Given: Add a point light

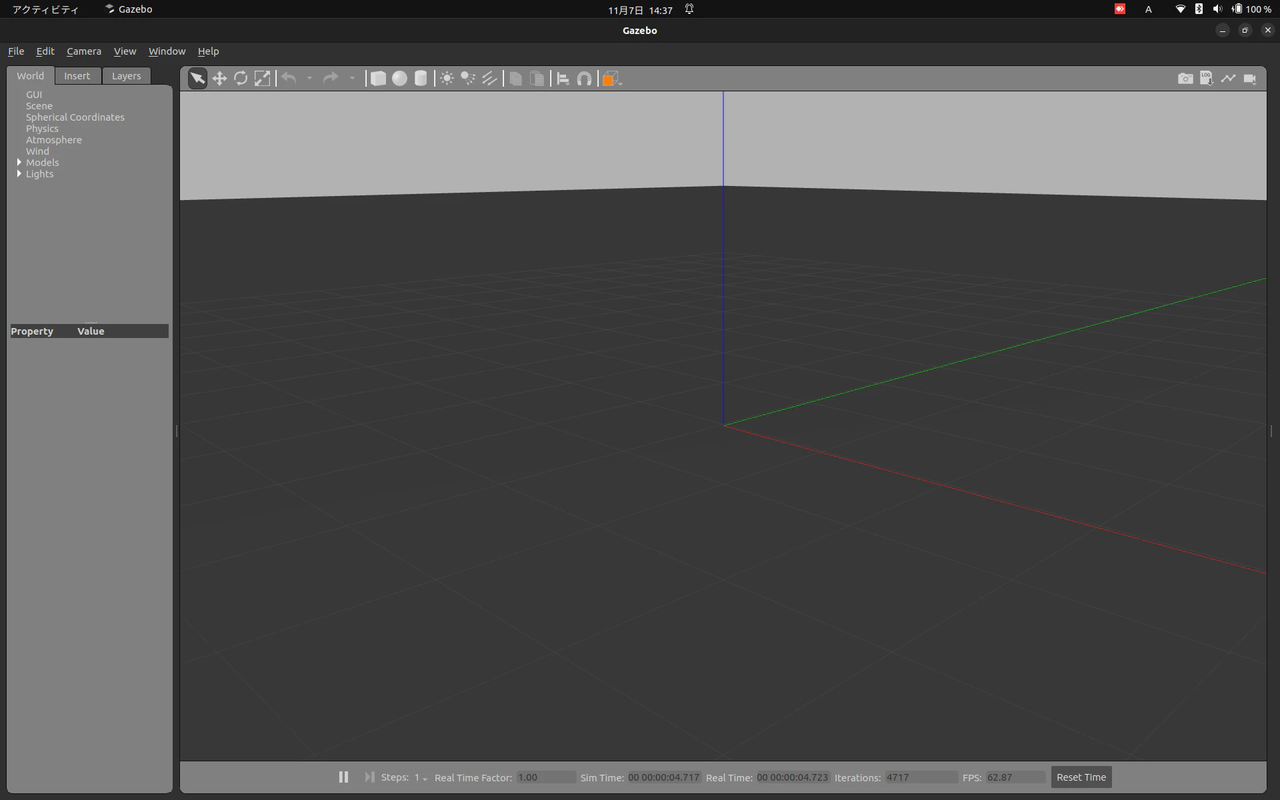Looking at the screenshot, I should [447, 79].
